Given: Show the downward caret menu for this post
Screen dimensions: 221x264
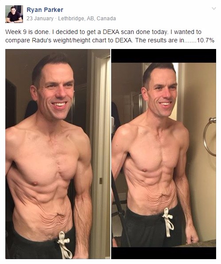Looking at the screenshot, I should pos(214,8).
